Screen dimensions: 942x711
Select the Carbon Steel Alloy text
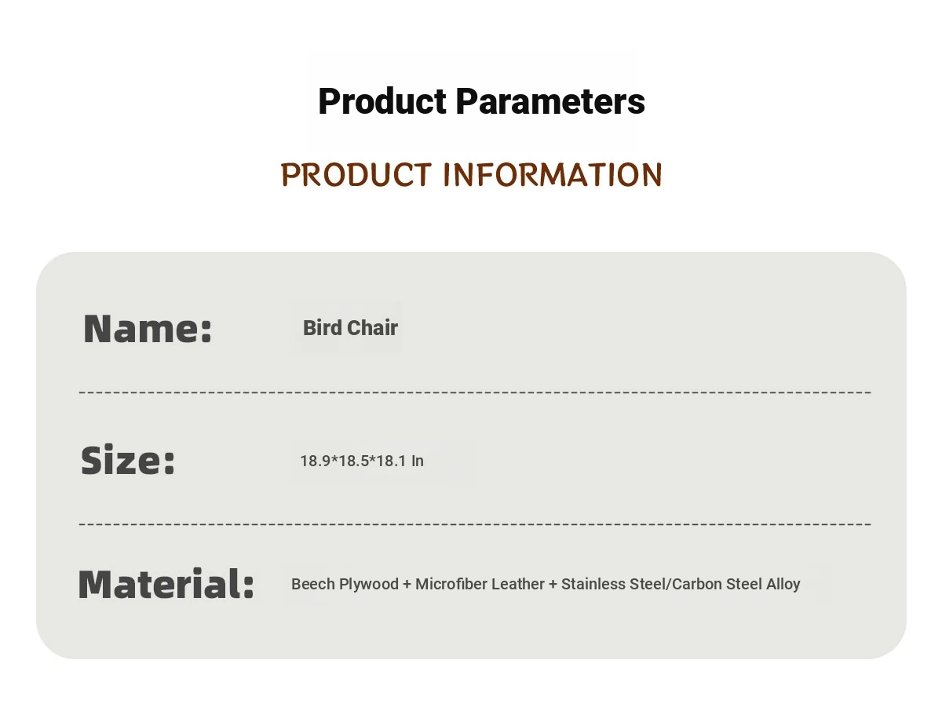coord(736,584)
